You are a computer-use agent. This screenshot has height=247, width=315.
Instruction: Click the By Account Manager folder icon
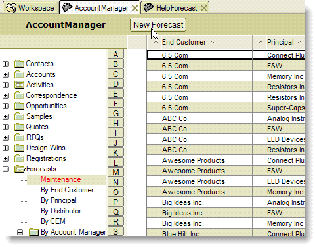34,232
